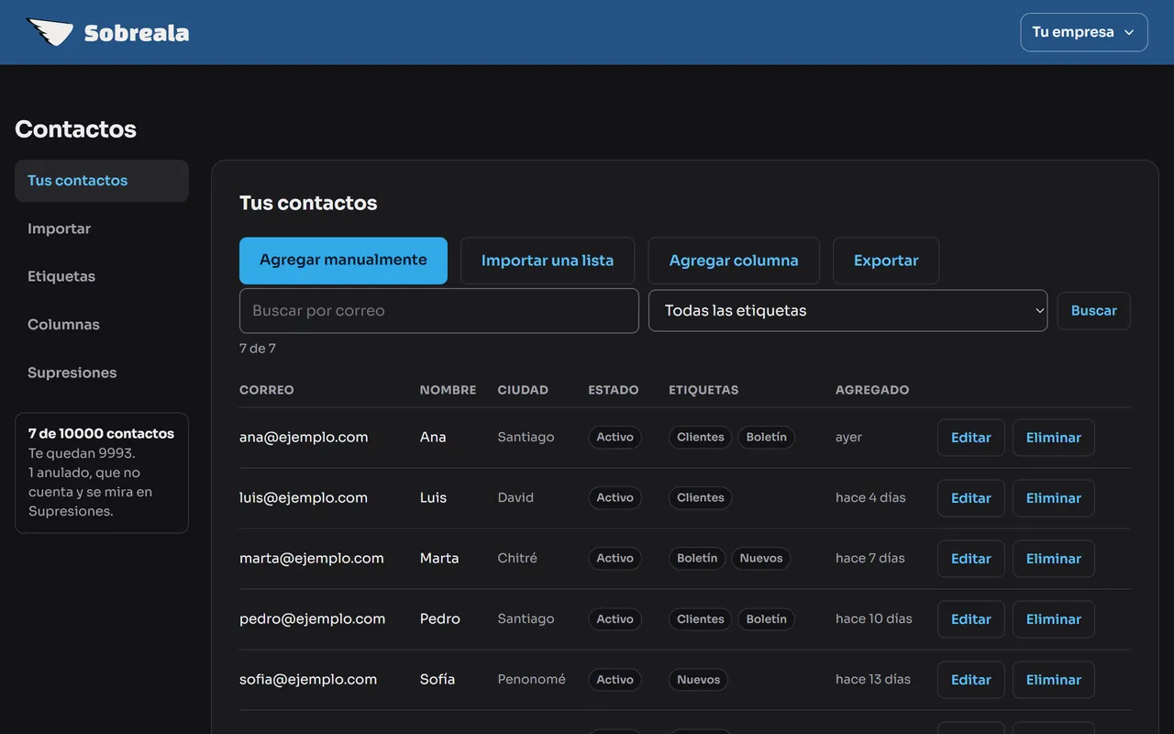Image resolution: width=1174 pixels, height=734 pixels.
Task: Click the Chitré city cell
Action: click(518, 558)
